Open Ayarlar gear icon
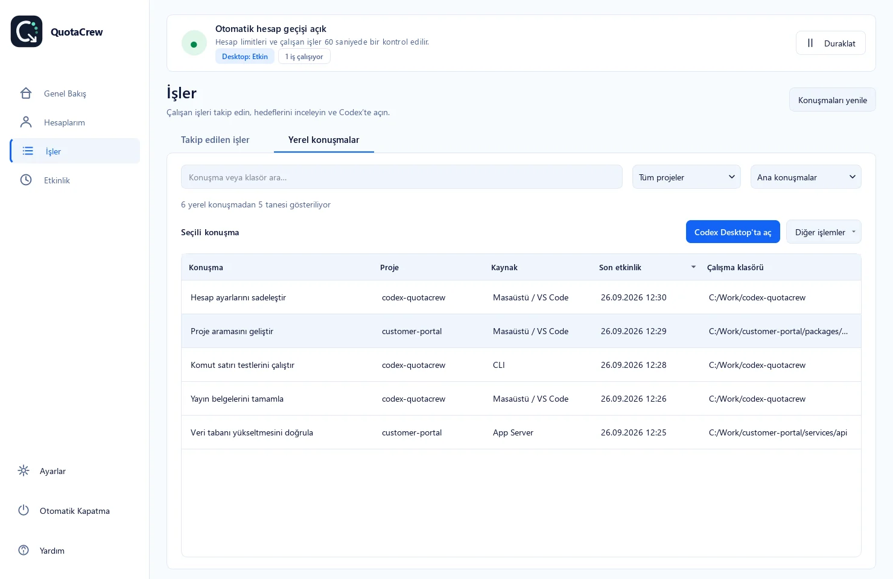 coord(24,471)
